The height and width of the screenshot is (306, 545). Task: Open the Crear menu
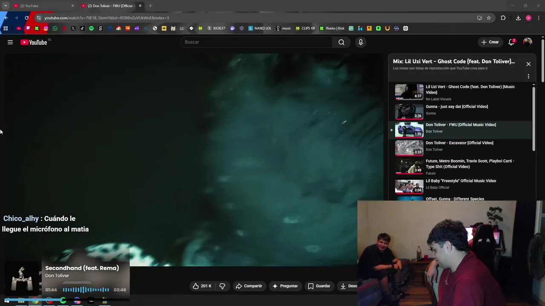click(490, 42)
